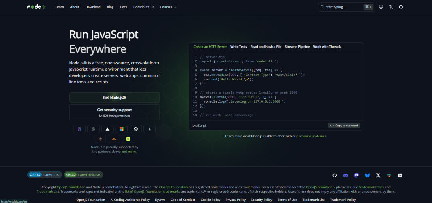Open the Blog menu item
432x203 pixels.
[x=110, y=7]
